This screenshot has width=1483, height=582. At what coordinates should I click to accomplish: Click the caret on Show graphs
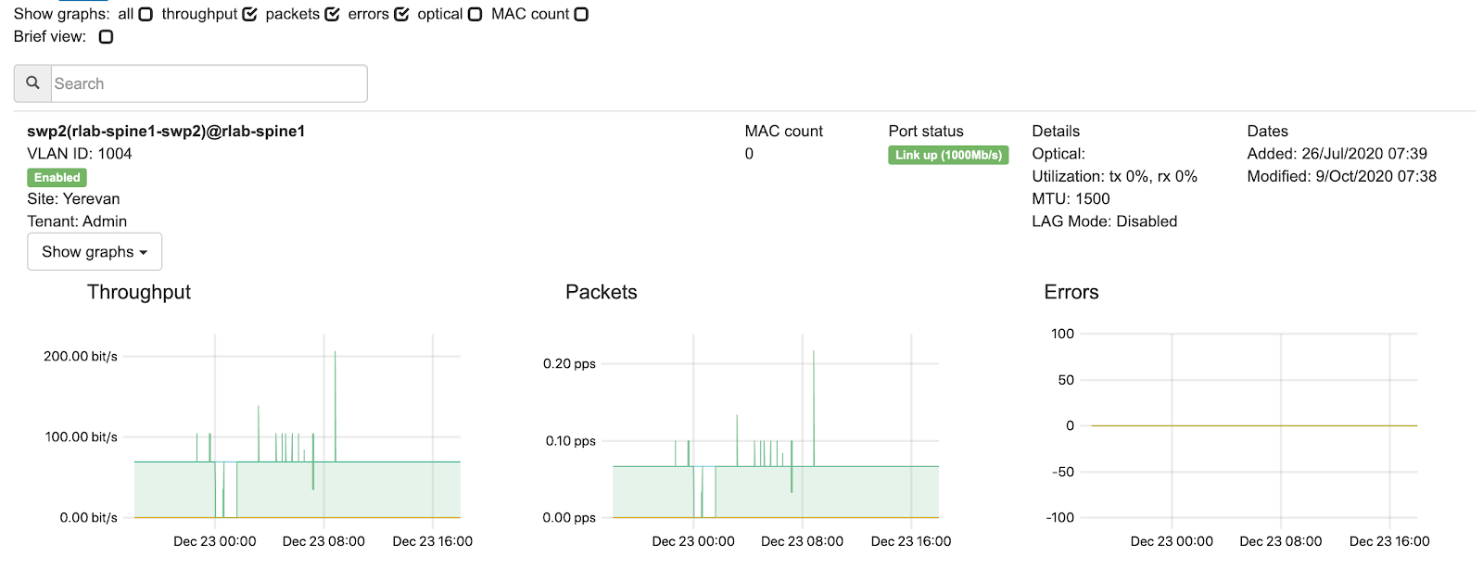click(x=144, y=252)
